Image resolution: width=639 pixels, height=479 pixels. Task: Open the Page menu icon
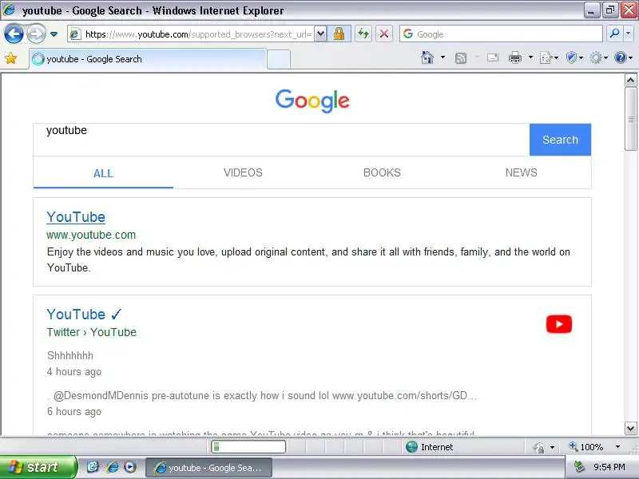coord(546,58)
